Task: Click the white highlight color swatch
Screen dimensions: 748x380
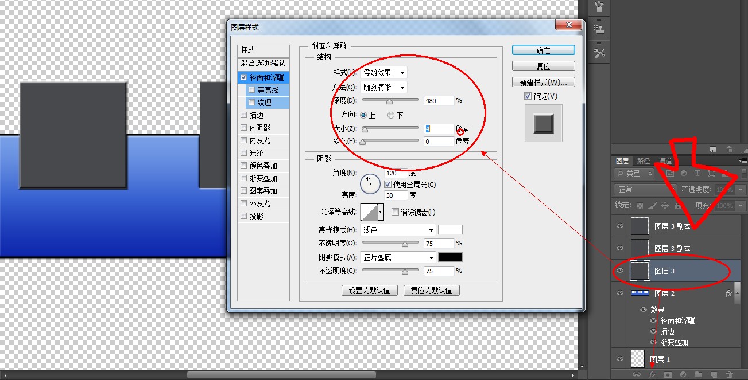Action: [450, 230]
